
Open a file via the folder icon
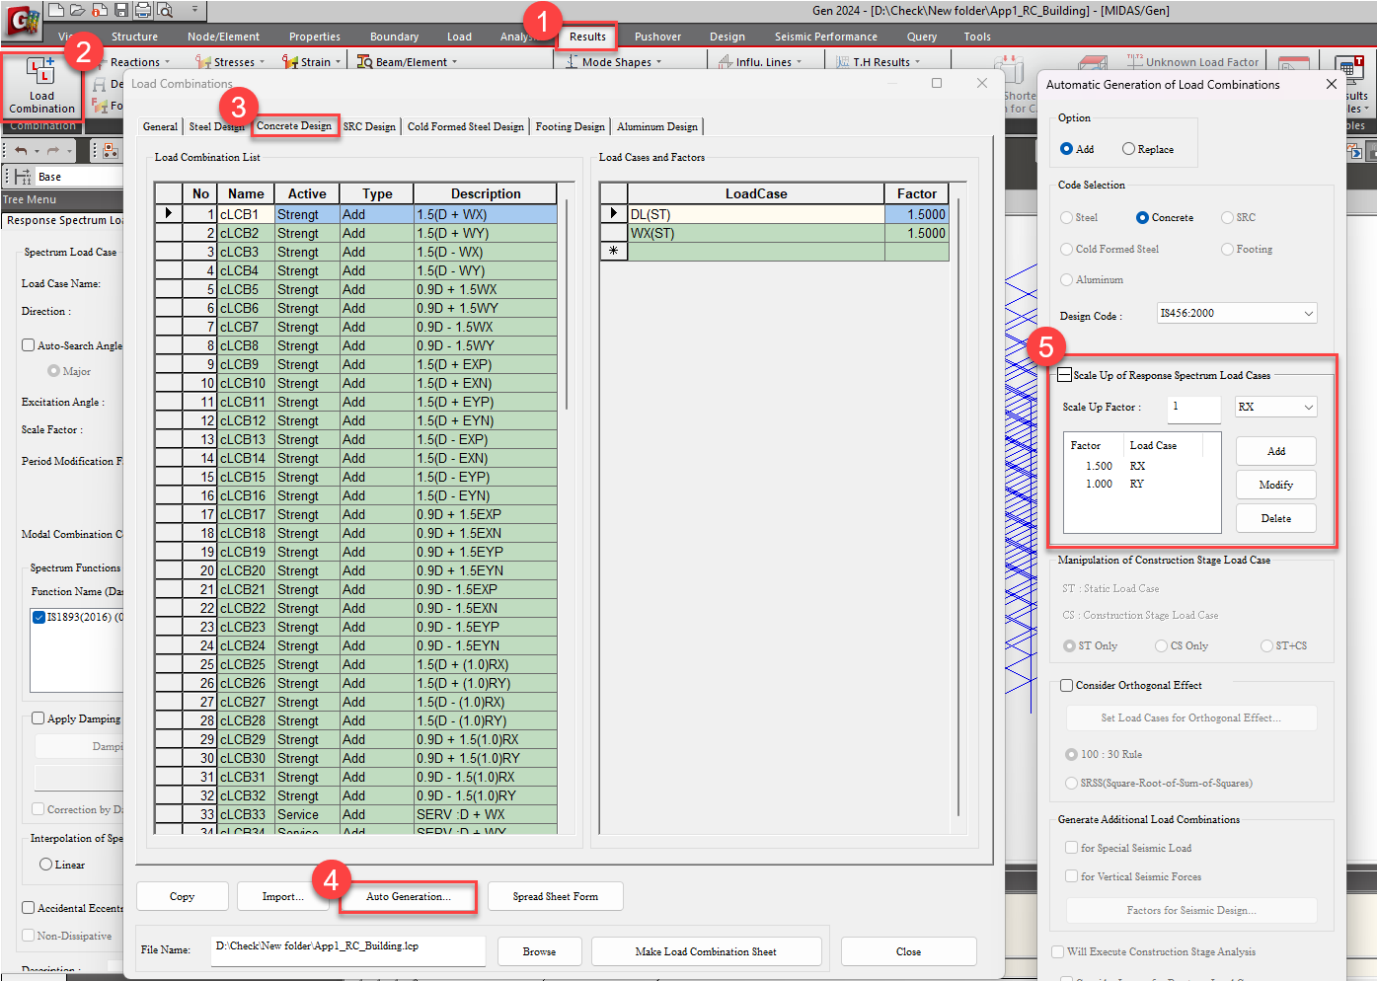(x=78, y=10)
